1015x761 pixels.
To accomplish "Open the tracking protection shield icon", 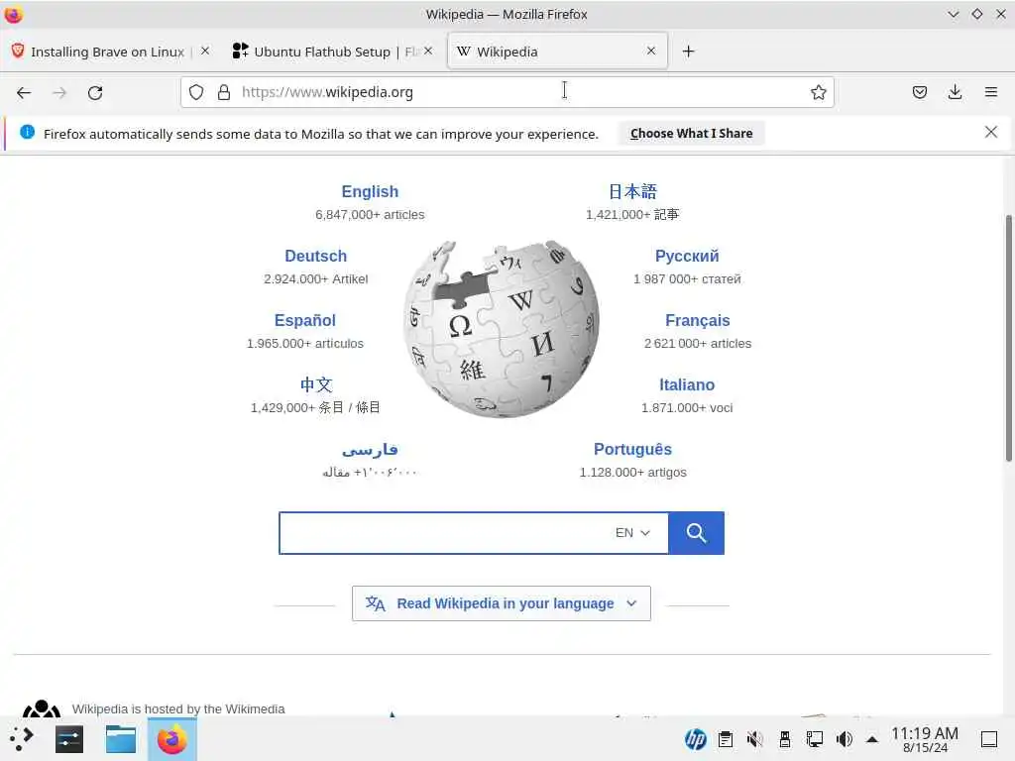I will [196, 92].
